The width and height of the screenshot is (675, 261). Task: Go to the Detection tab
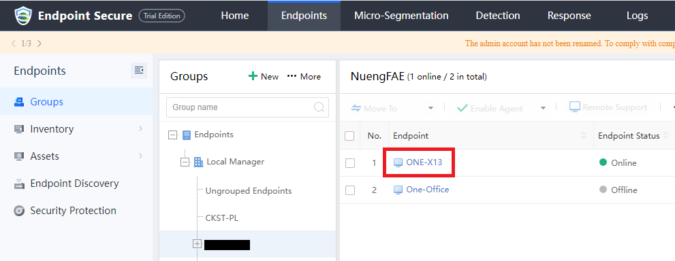pos(498,16)
